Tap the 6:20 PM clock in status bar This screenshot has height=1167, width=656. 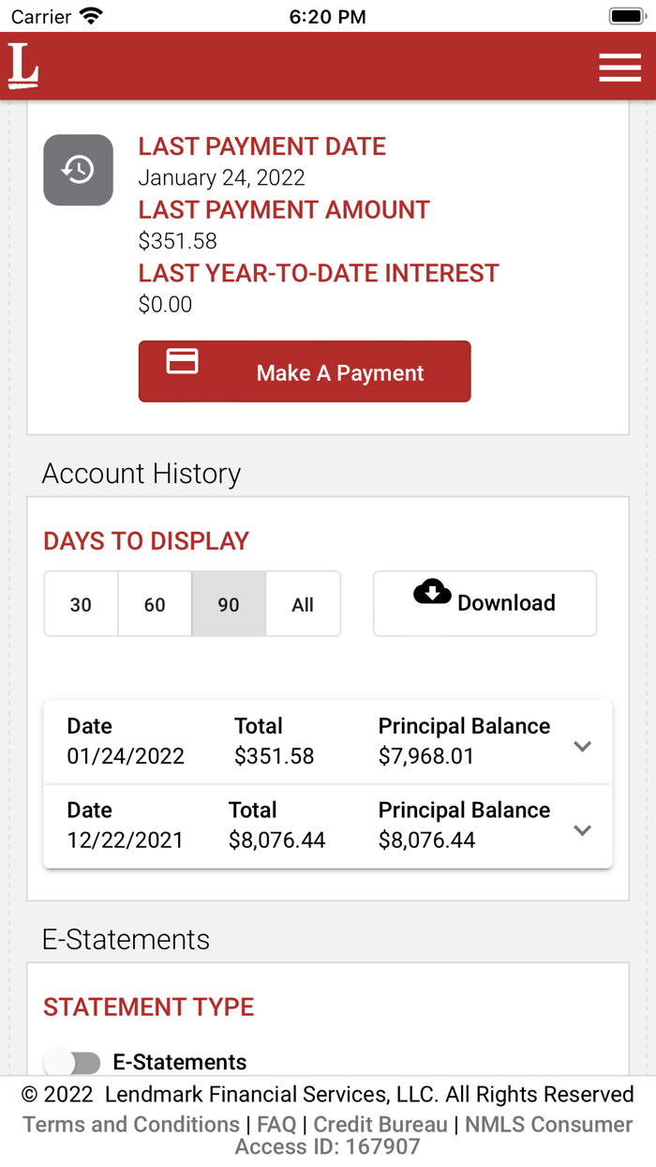327,15
